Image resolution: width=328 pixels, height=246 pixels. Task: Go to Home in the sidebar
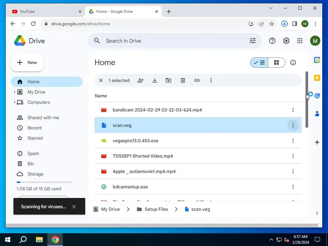coord(47,82)
